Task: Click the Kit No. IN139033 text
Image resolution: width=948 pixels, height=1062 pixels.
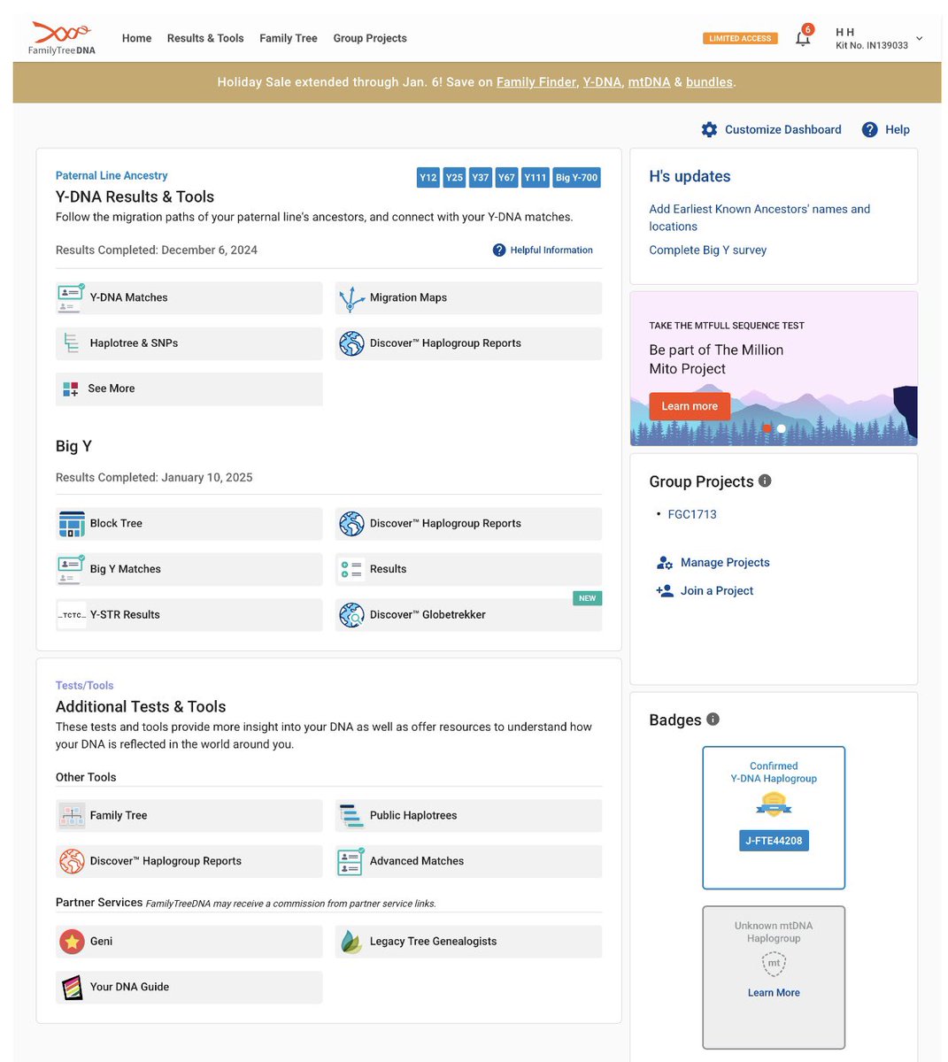Action: 872,45
